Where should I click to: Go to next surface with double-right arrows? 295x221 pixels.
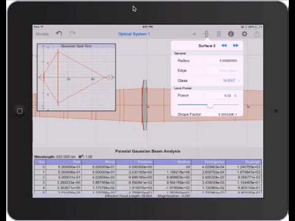[x=235, y=45]
